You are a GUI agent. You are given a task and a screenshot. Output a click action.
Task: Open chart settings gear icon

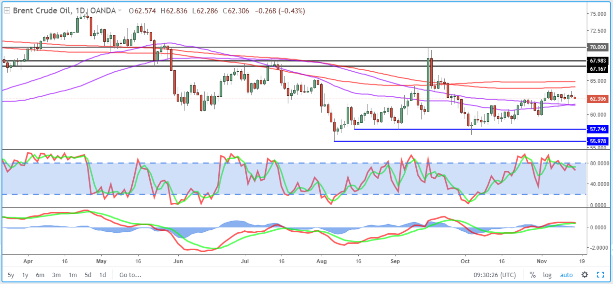pyautogui.click(x=585, y=275)
